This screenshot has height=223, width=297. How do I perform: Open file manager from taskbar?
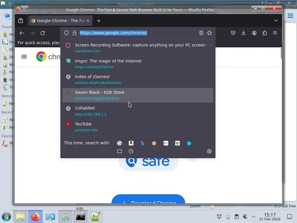coord(20,217)
